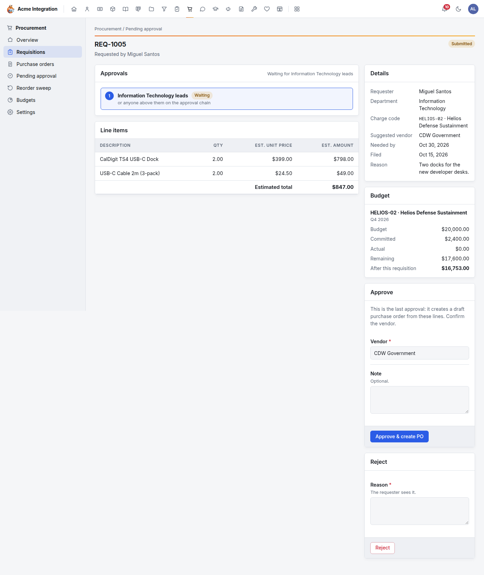
Task: Click into the optional Note textarea
Action: [x=420, y=400]
